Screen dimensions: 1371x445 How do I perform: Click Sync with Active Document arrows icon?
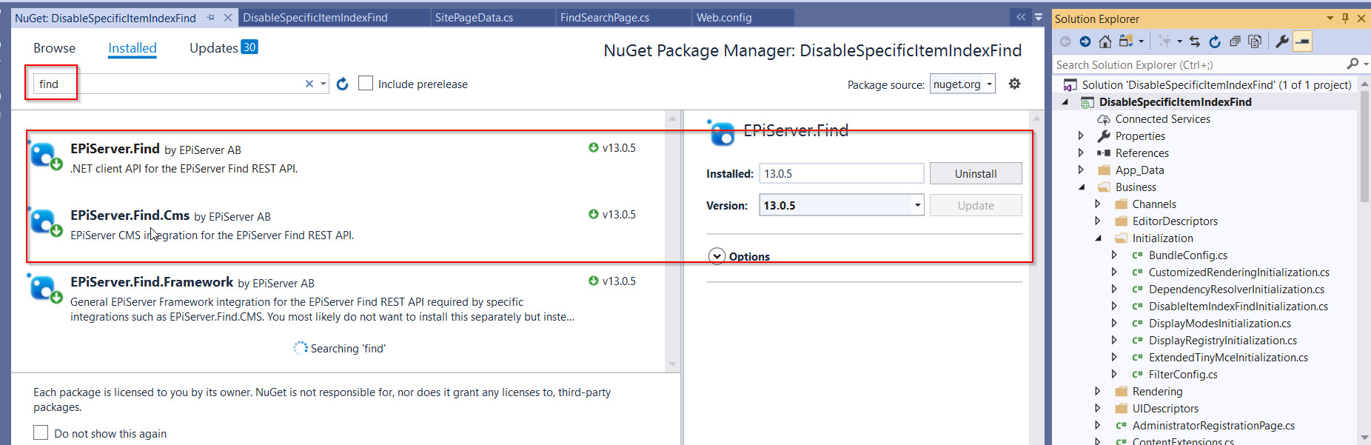pyautogui.click(x=1195, y=41)
